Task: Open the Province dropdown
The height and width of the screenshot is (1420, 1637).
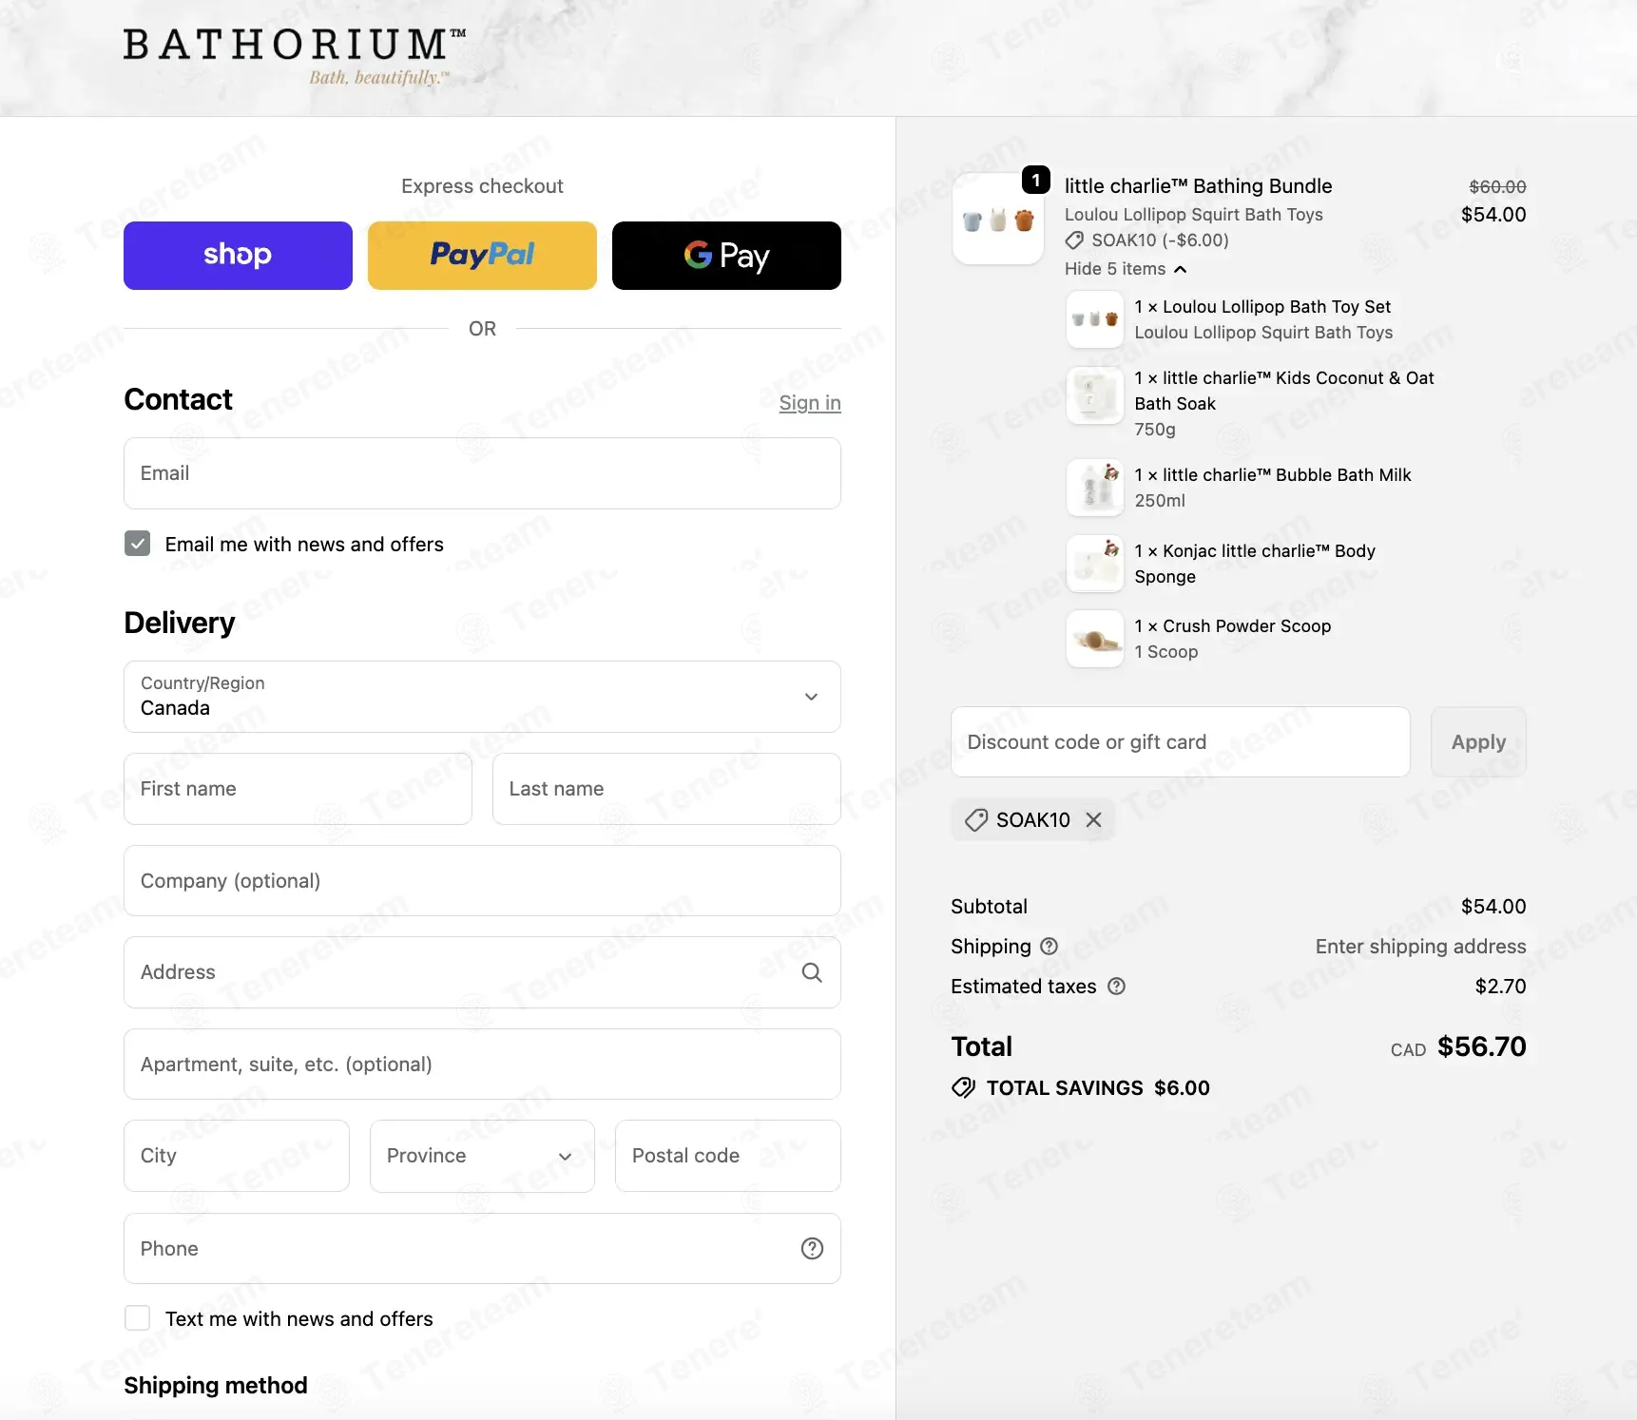Action: (x=482, y=1156)
